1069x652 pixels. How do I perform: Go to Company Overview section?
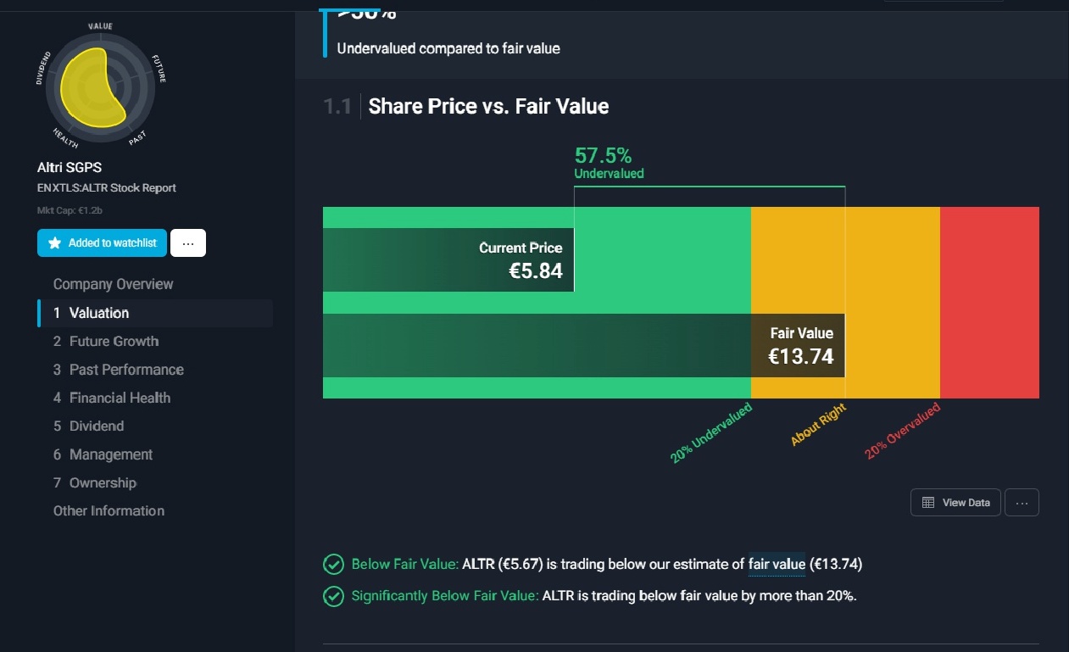[x=113, y=284]
